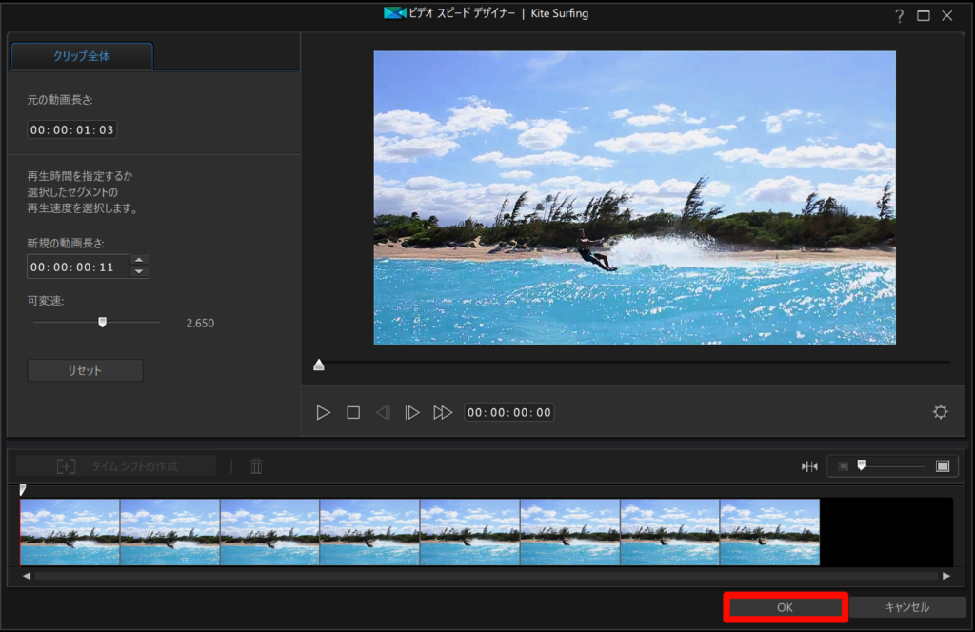The width and height of the screenshot is (975, 632).
Task: Click the リセット button
Action: click(x=85, y=370)
